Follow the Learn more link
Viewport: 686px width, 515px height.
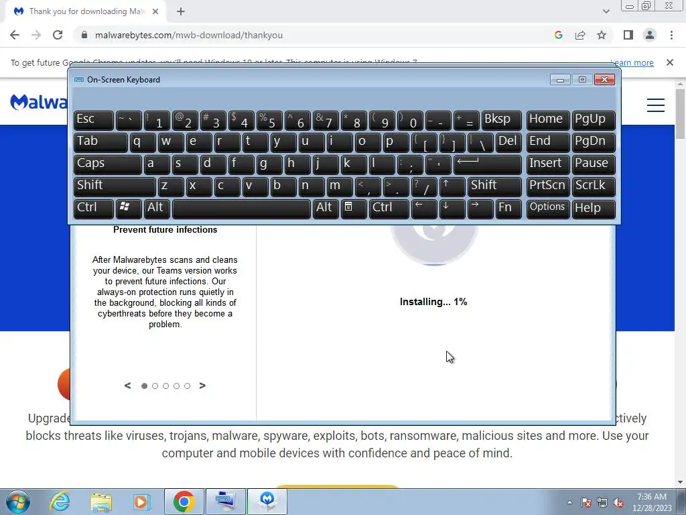point(632,62)
